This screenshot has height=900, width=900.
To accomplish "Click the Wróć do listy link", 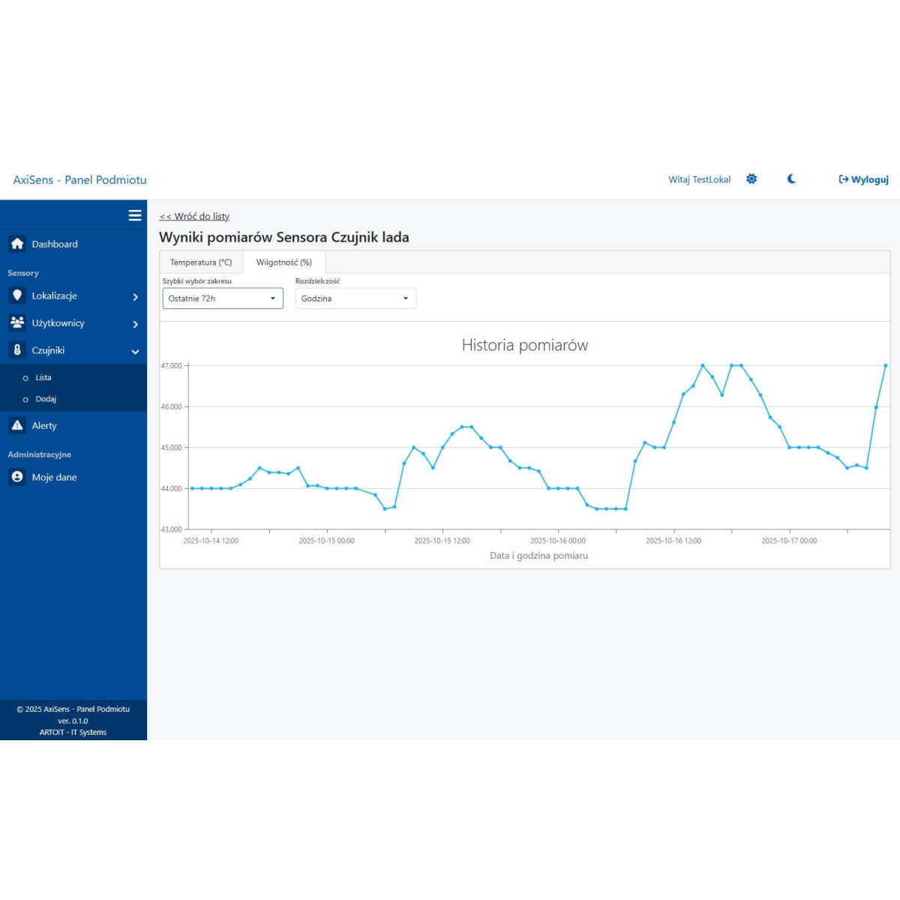I will [x=194, y=216].
